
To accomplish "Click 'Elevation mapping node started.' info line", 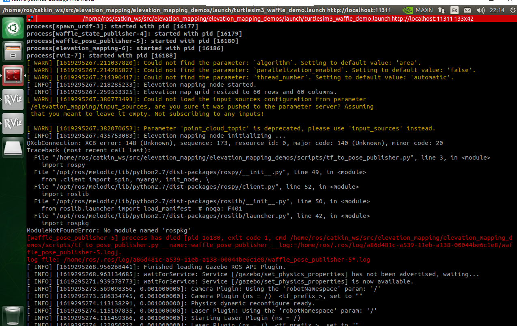I will (x=142, y=85).
